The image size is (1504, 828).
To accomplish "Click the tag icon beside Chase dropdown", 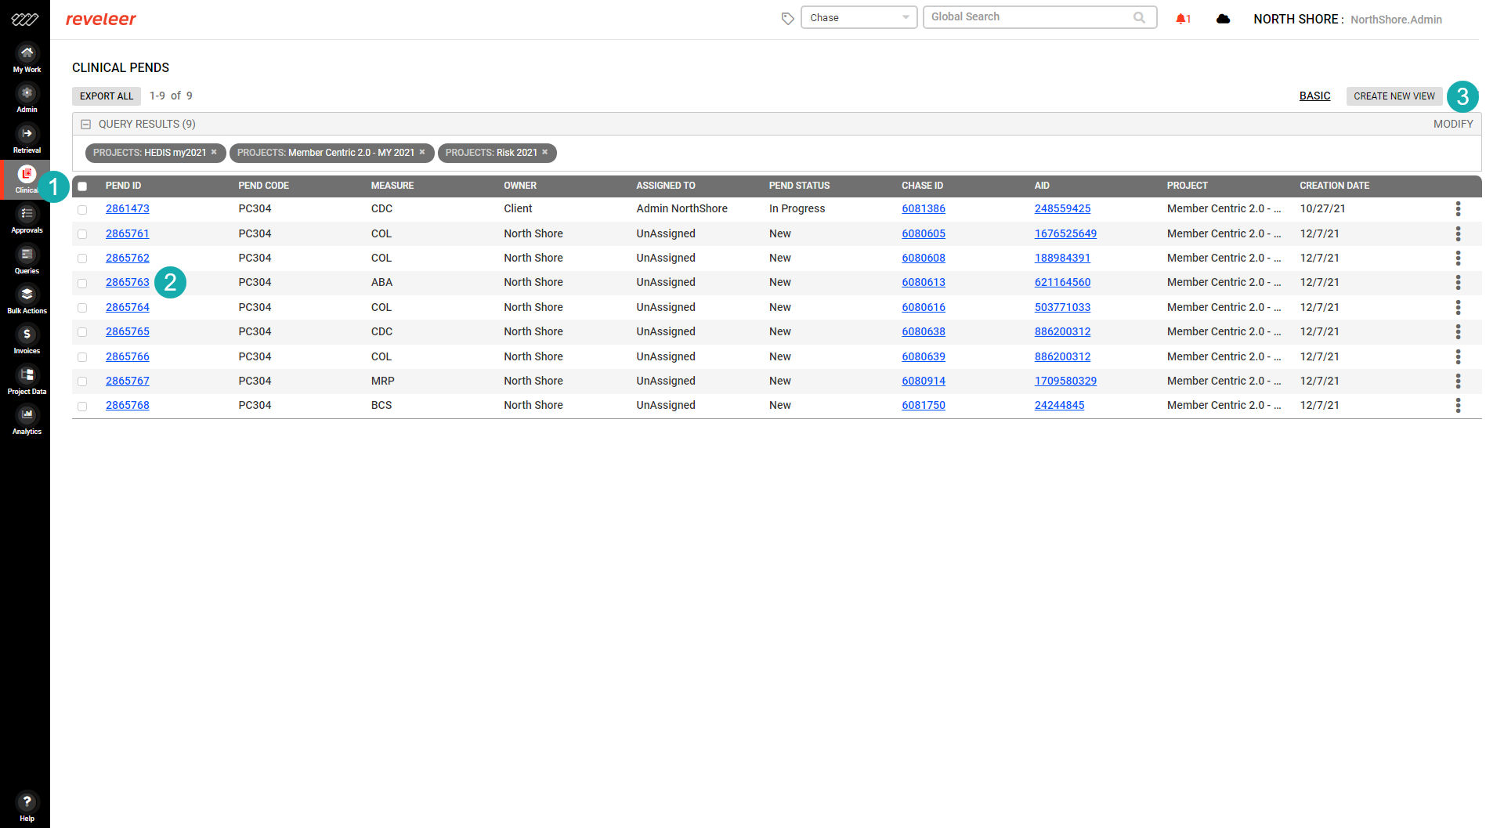I will click(x=787, y=18).
